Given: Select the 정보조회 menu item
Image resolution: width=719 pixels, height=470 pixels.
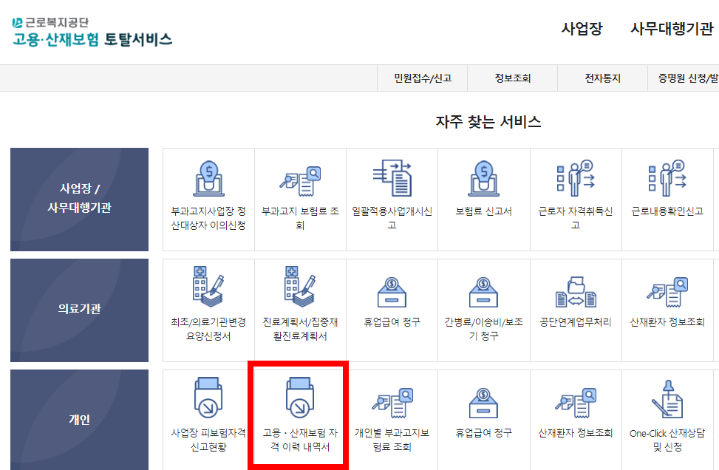Looking at the screenshot, I should (x=511, y=78).
